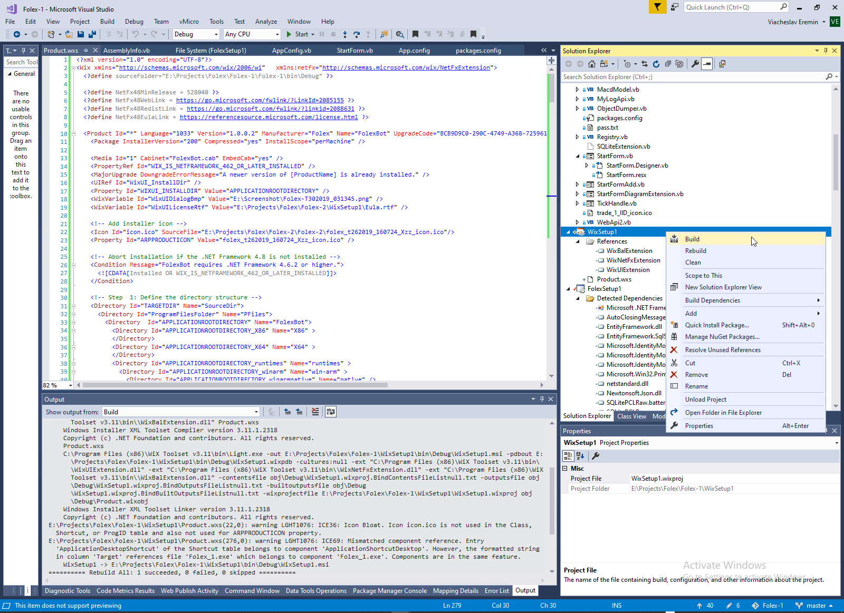
Task: Click the master branch indicator in status bar
Action: pos(814,606)
